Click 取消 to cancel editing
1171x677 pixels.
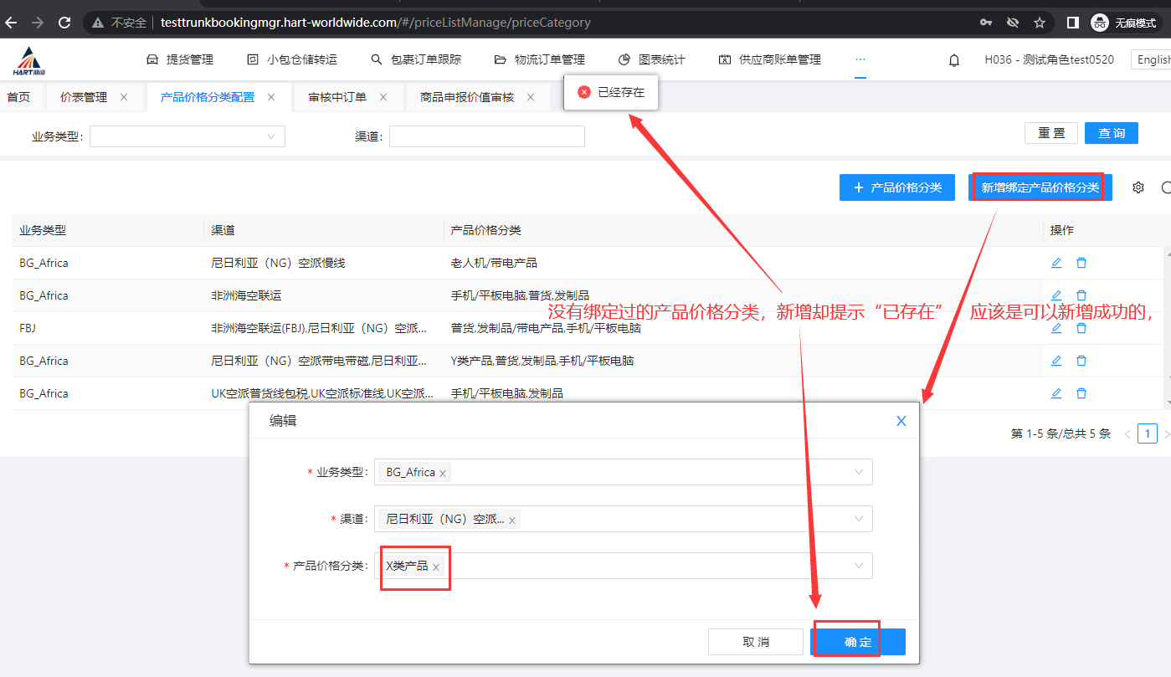[x=755, y=642]
